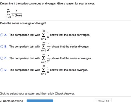Choose option C radio button
Image resolution: width=131 pixels, height=102 pixels.
point(2,58)
